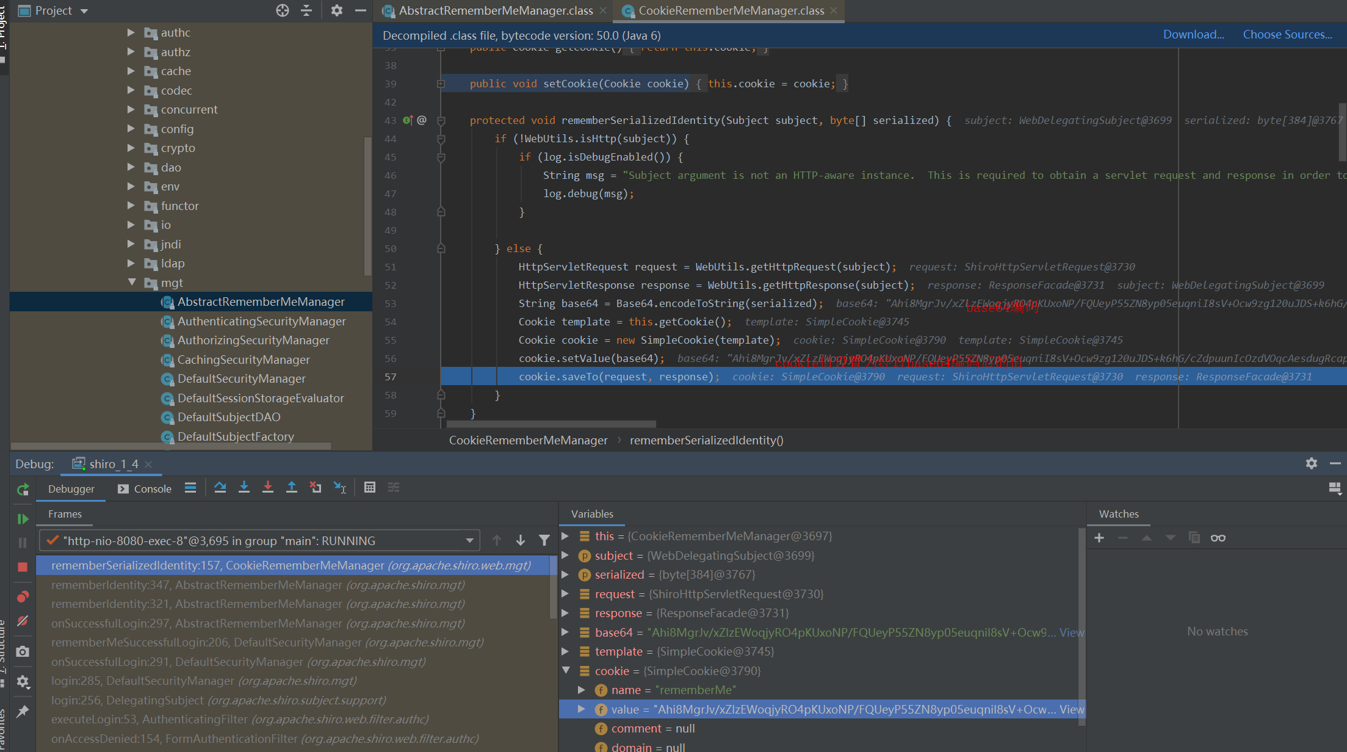The image size is (1347, 752).
Task: Click the Variables panel vertical scrollbar
Action: pyautogui.click(x=1082, y=626)
